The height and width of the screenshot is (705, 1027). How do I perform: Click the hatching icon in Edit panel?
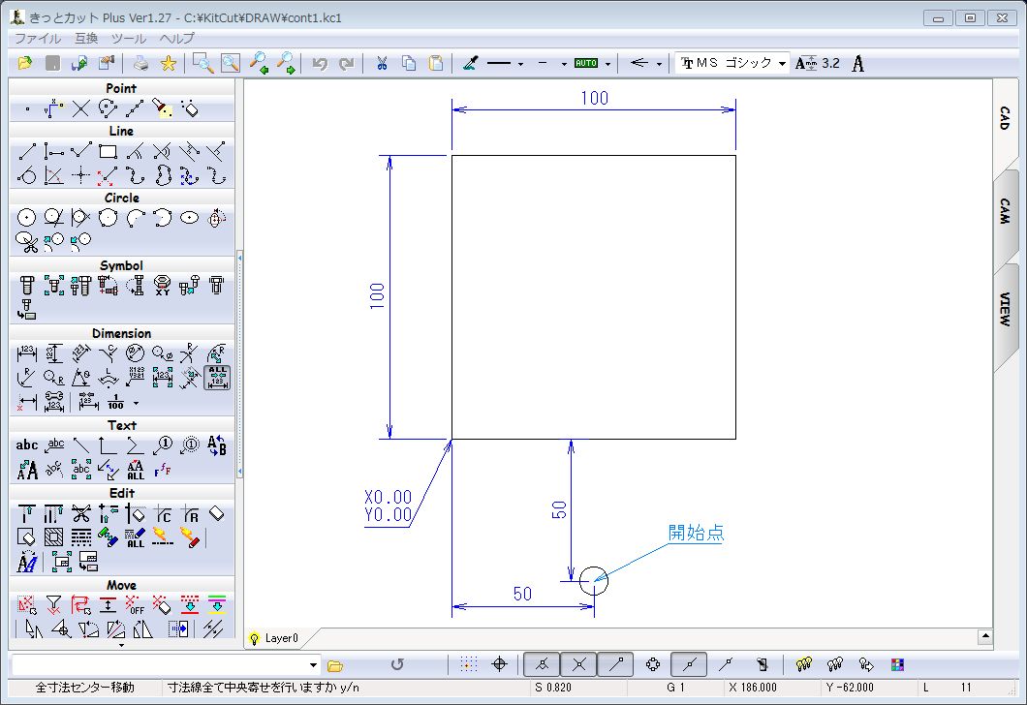coord(53,537)
